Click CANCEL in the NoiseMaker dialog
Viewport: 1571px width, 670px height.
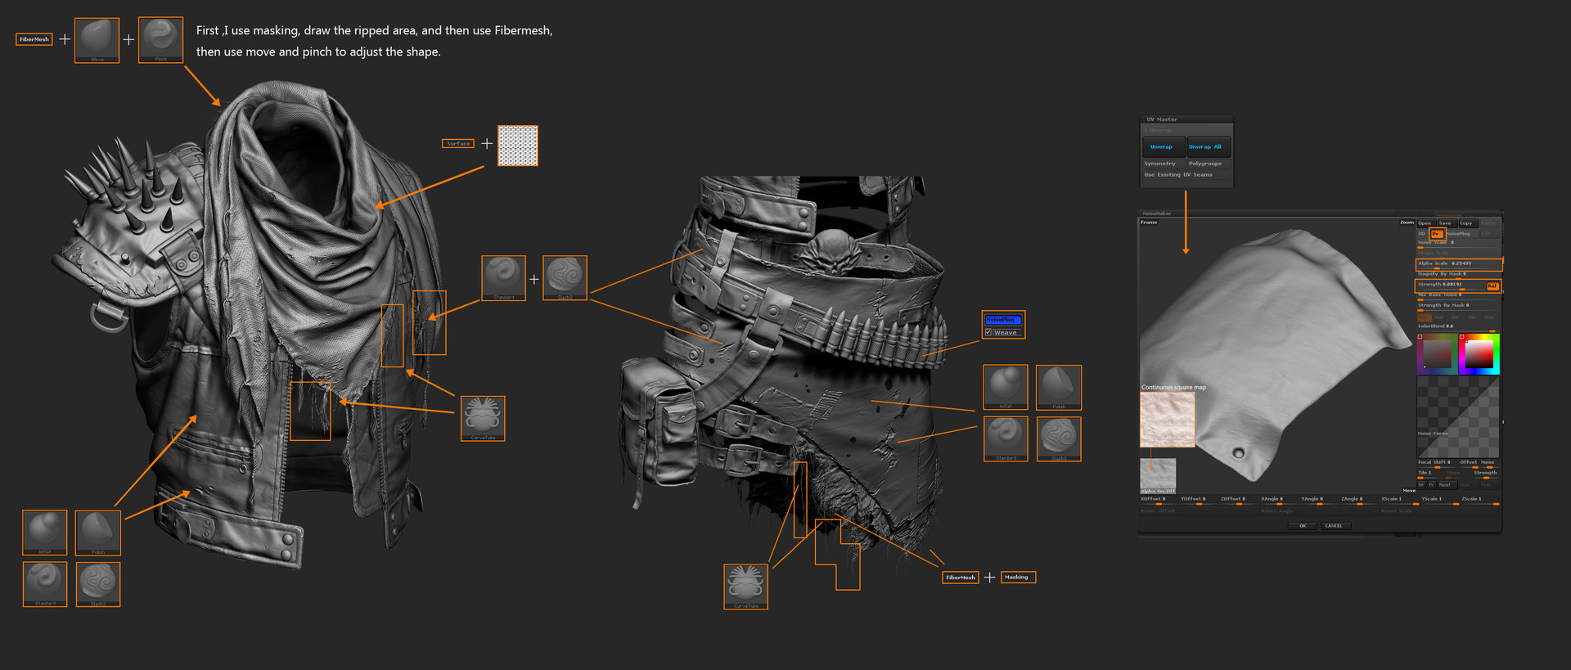pyautogui.click(x=1334, y=526)
